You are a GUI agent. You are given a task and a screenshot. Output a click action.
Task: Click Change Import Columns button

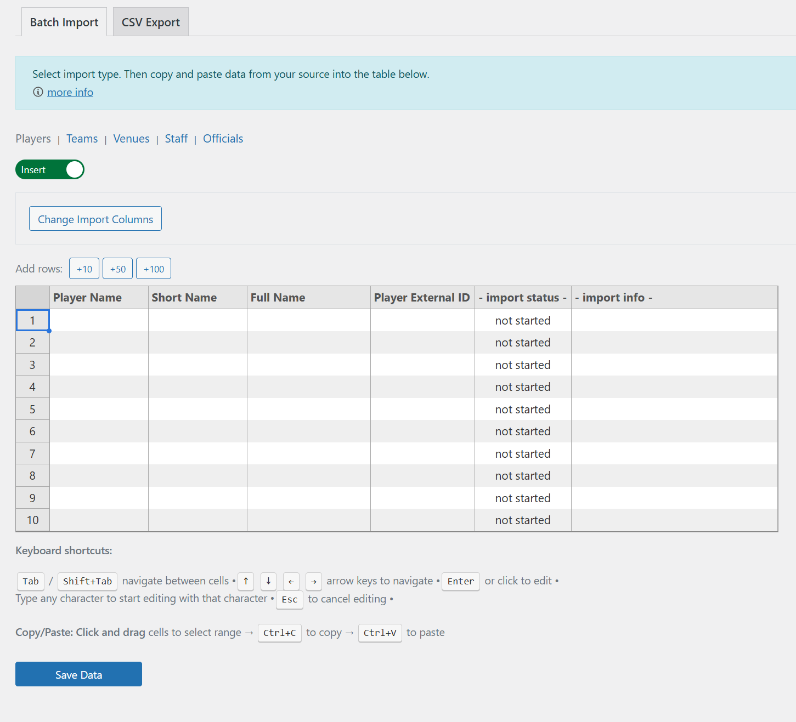95,219
